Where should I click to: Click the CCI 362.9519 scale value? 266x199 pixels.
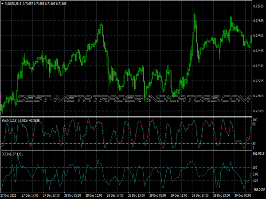[x=259, y=154]
